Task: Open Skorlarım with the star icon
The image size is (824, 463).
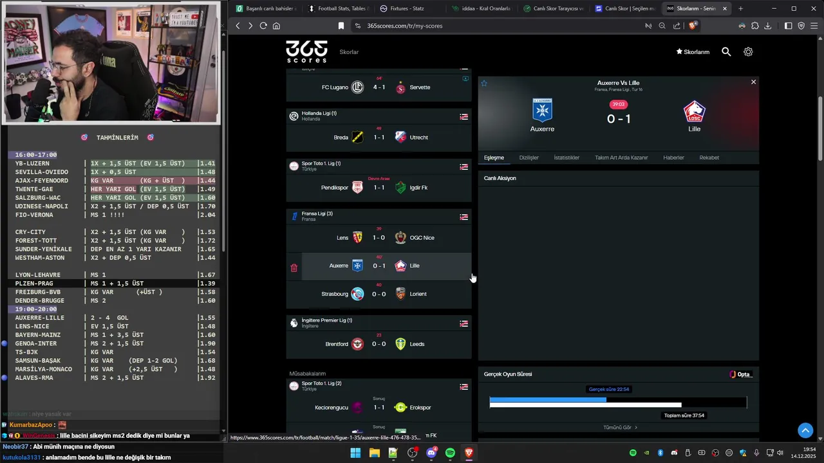Action: (x=693, y=51)
